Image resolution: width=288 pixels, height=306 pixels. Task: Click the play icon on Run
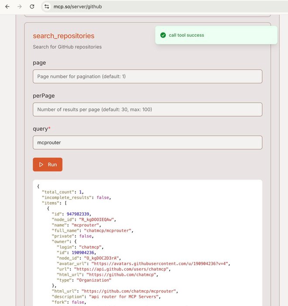click(x=41, y=165)
